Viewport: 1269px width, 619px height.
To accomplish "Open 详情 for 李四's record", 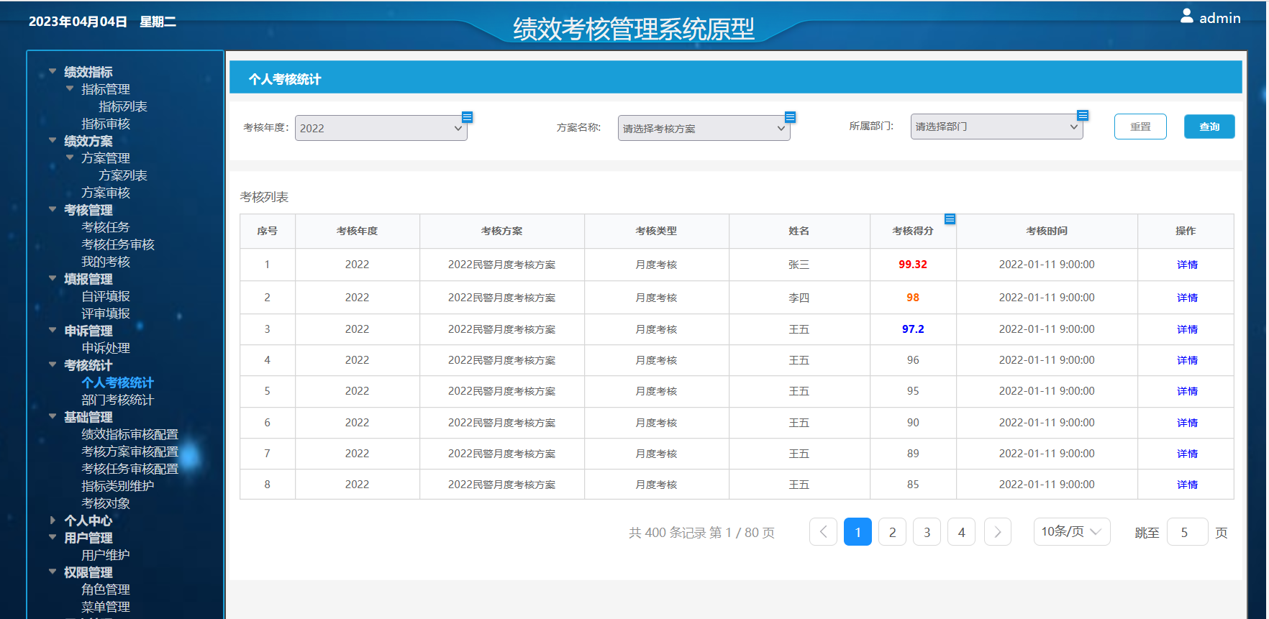I will (x=1187, y=298).
